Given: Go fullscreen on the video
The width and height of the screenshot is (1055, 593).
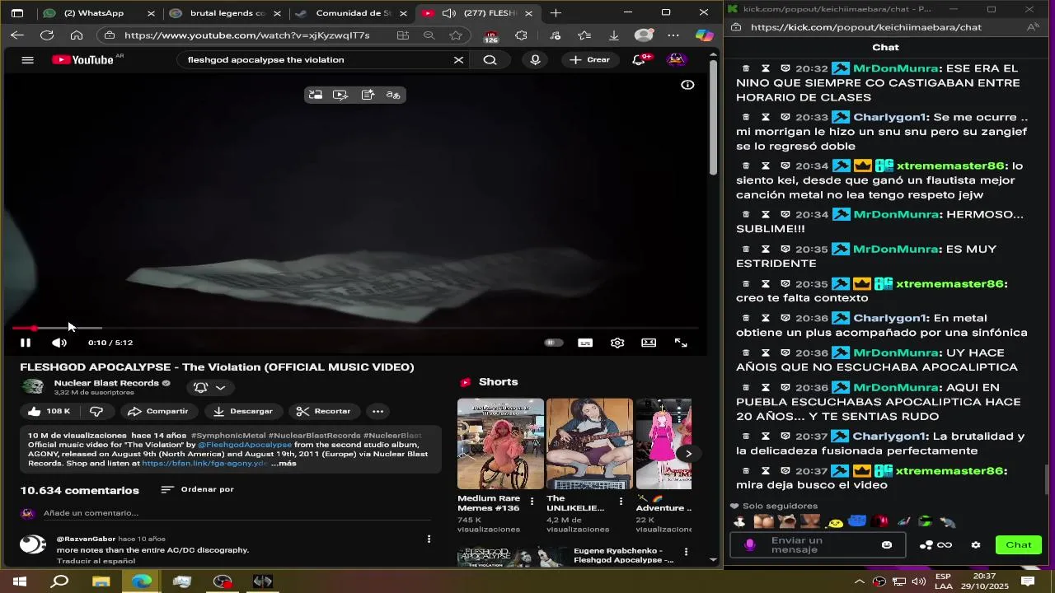Looking at the screenshot, I should coord(681,343).
